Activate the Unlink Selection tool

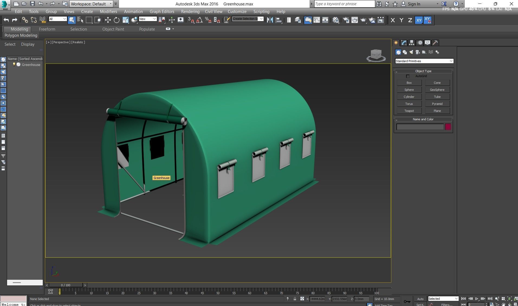coord(34,20)
